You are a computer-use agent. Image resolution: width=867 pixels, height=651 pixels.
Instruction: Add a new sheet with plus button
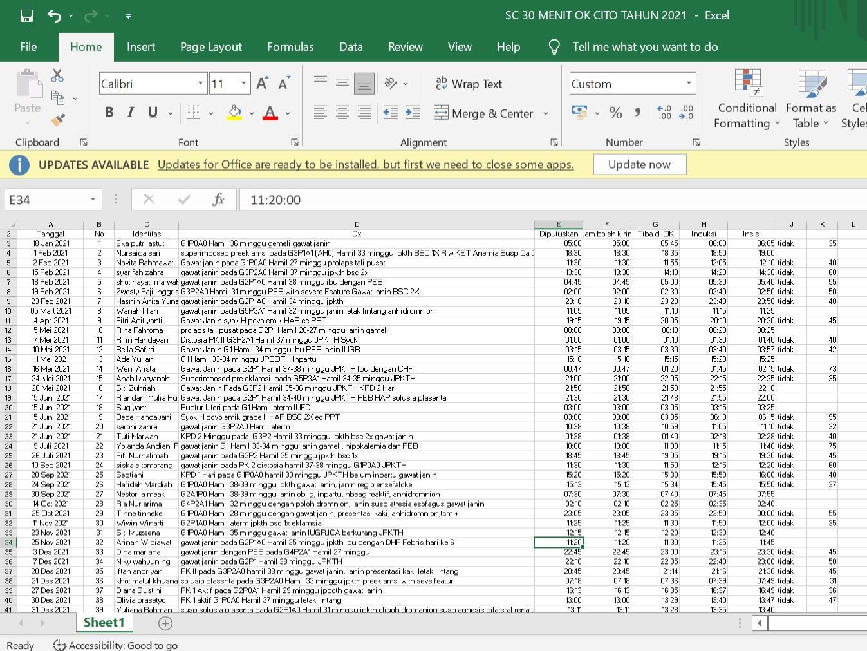165,623
